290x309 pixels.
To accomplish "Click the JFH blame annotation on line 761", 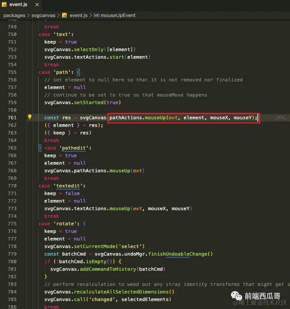I will [x=281, y=118].
